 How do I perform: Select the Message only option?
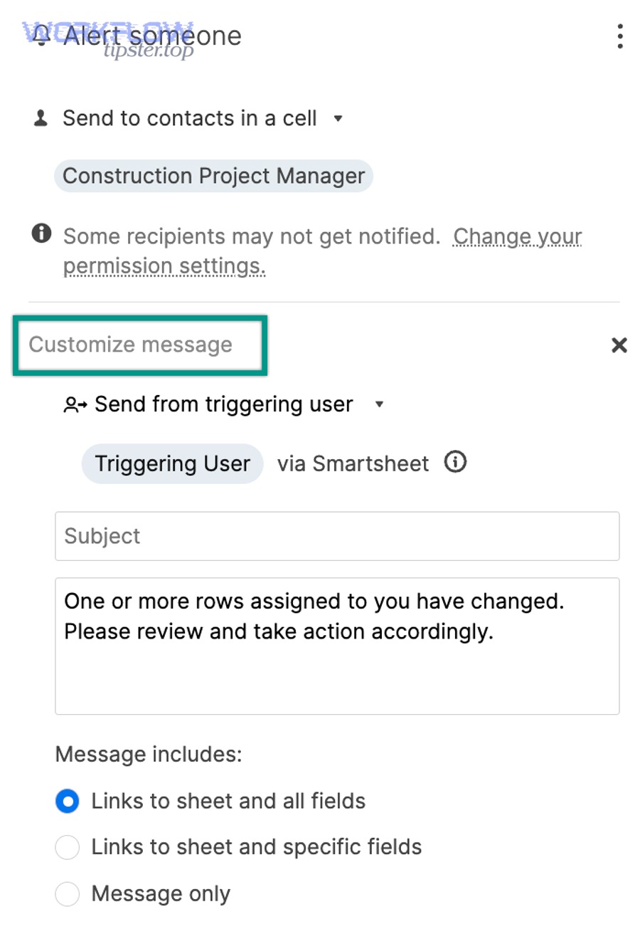(67, 893)
